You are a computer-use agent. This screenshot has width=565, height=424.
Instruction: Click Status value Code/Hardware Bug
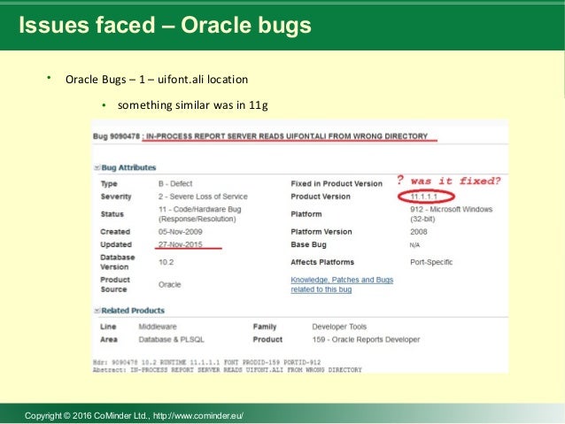(199, 214)
